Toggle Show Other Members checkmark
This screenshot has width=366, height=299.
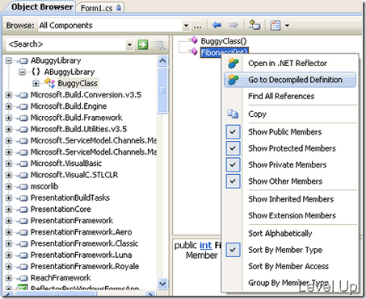click(233, 181)
